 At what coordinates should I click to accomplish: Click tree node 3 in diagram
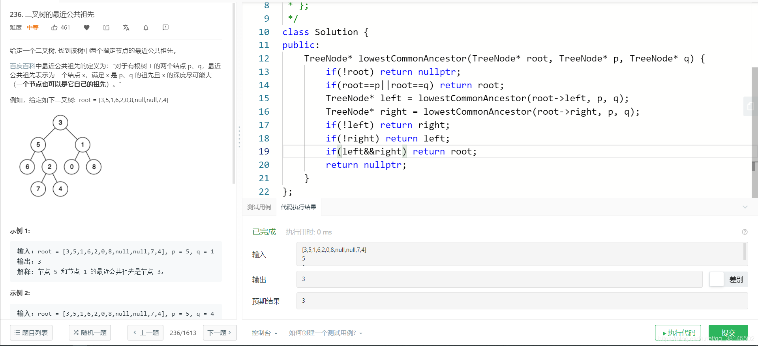[x=60, y=123]
